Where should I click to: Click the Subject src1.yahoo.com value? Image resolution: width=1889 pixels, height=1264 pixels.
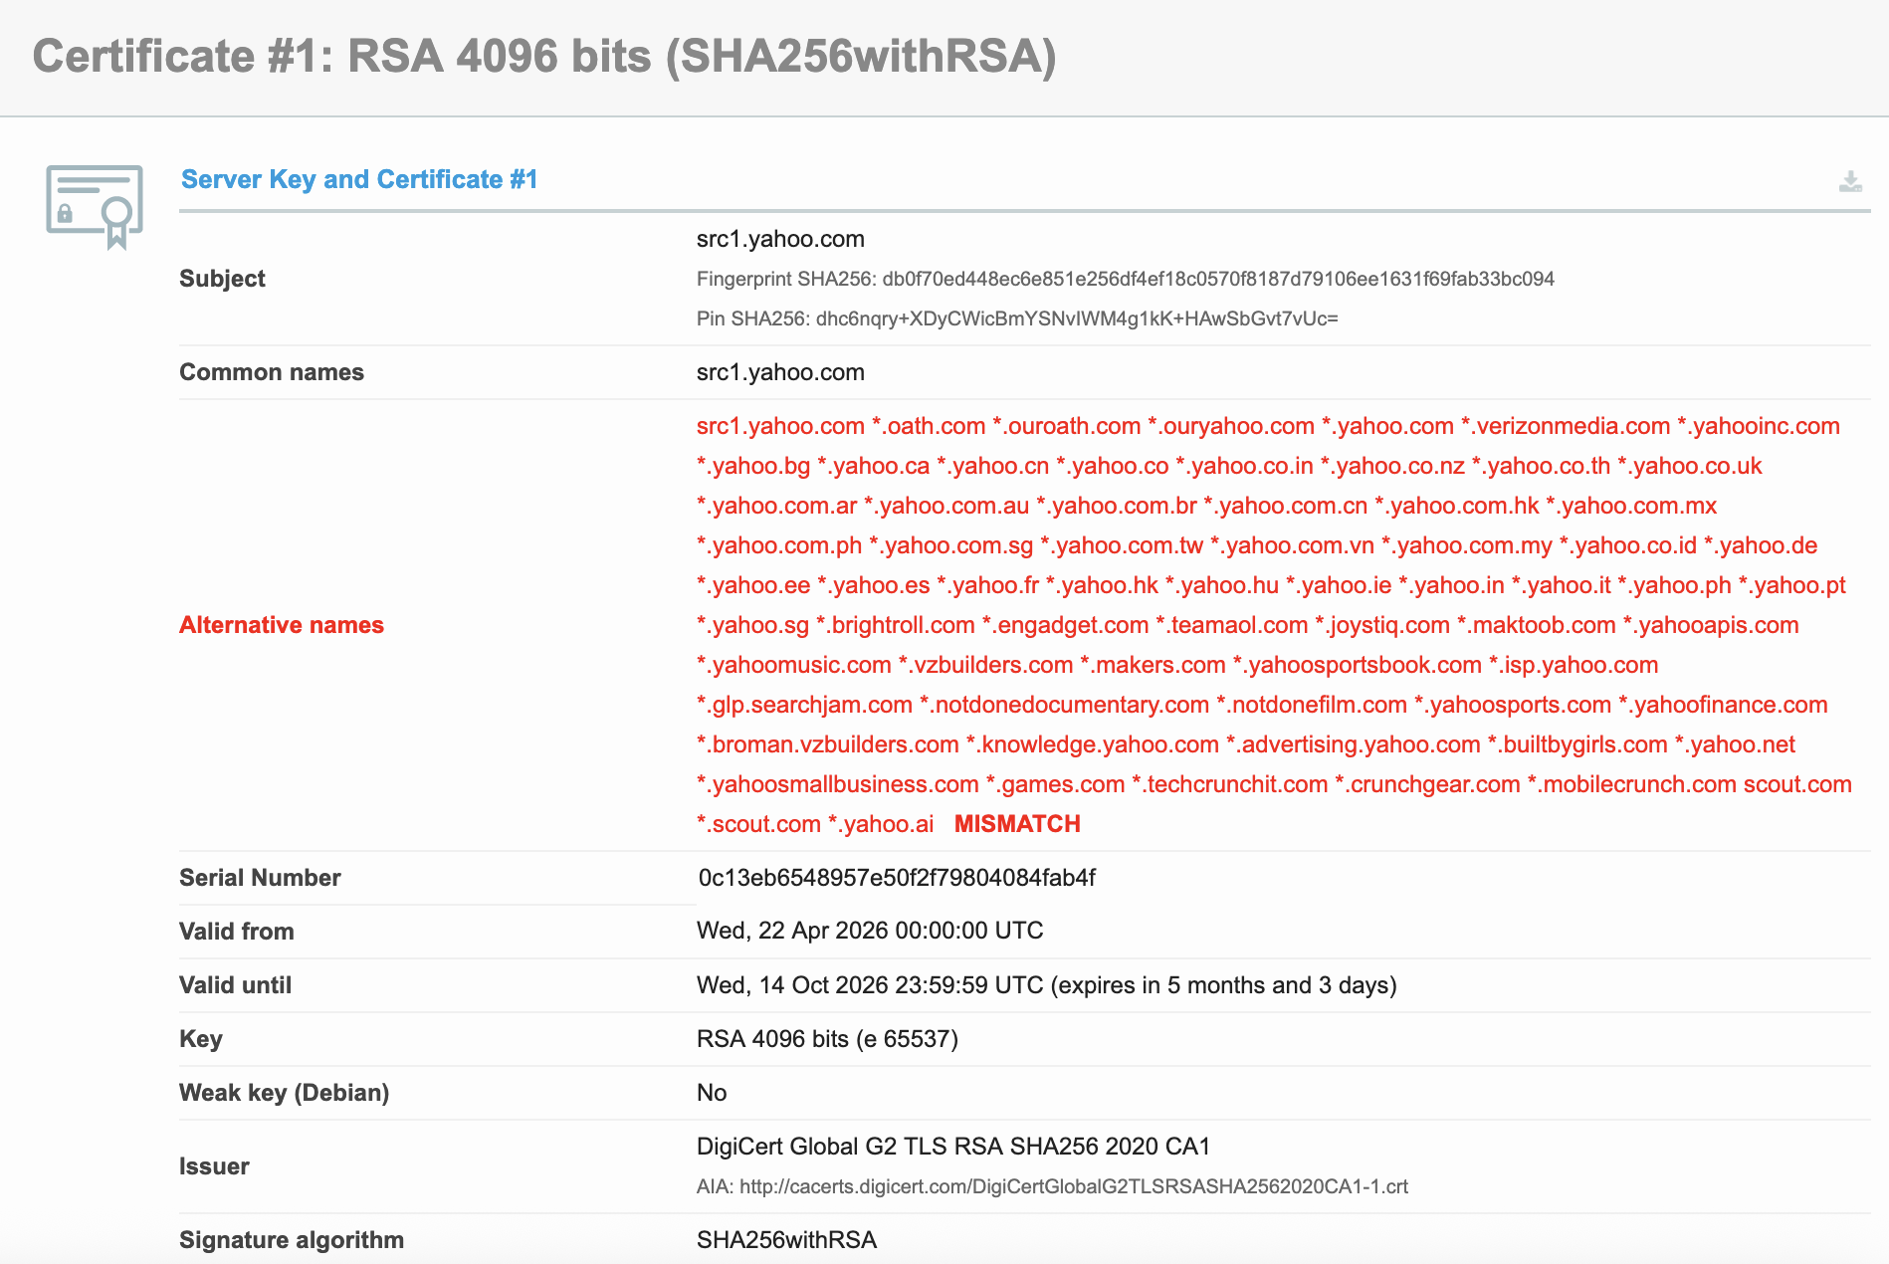[x=780, y=239]
